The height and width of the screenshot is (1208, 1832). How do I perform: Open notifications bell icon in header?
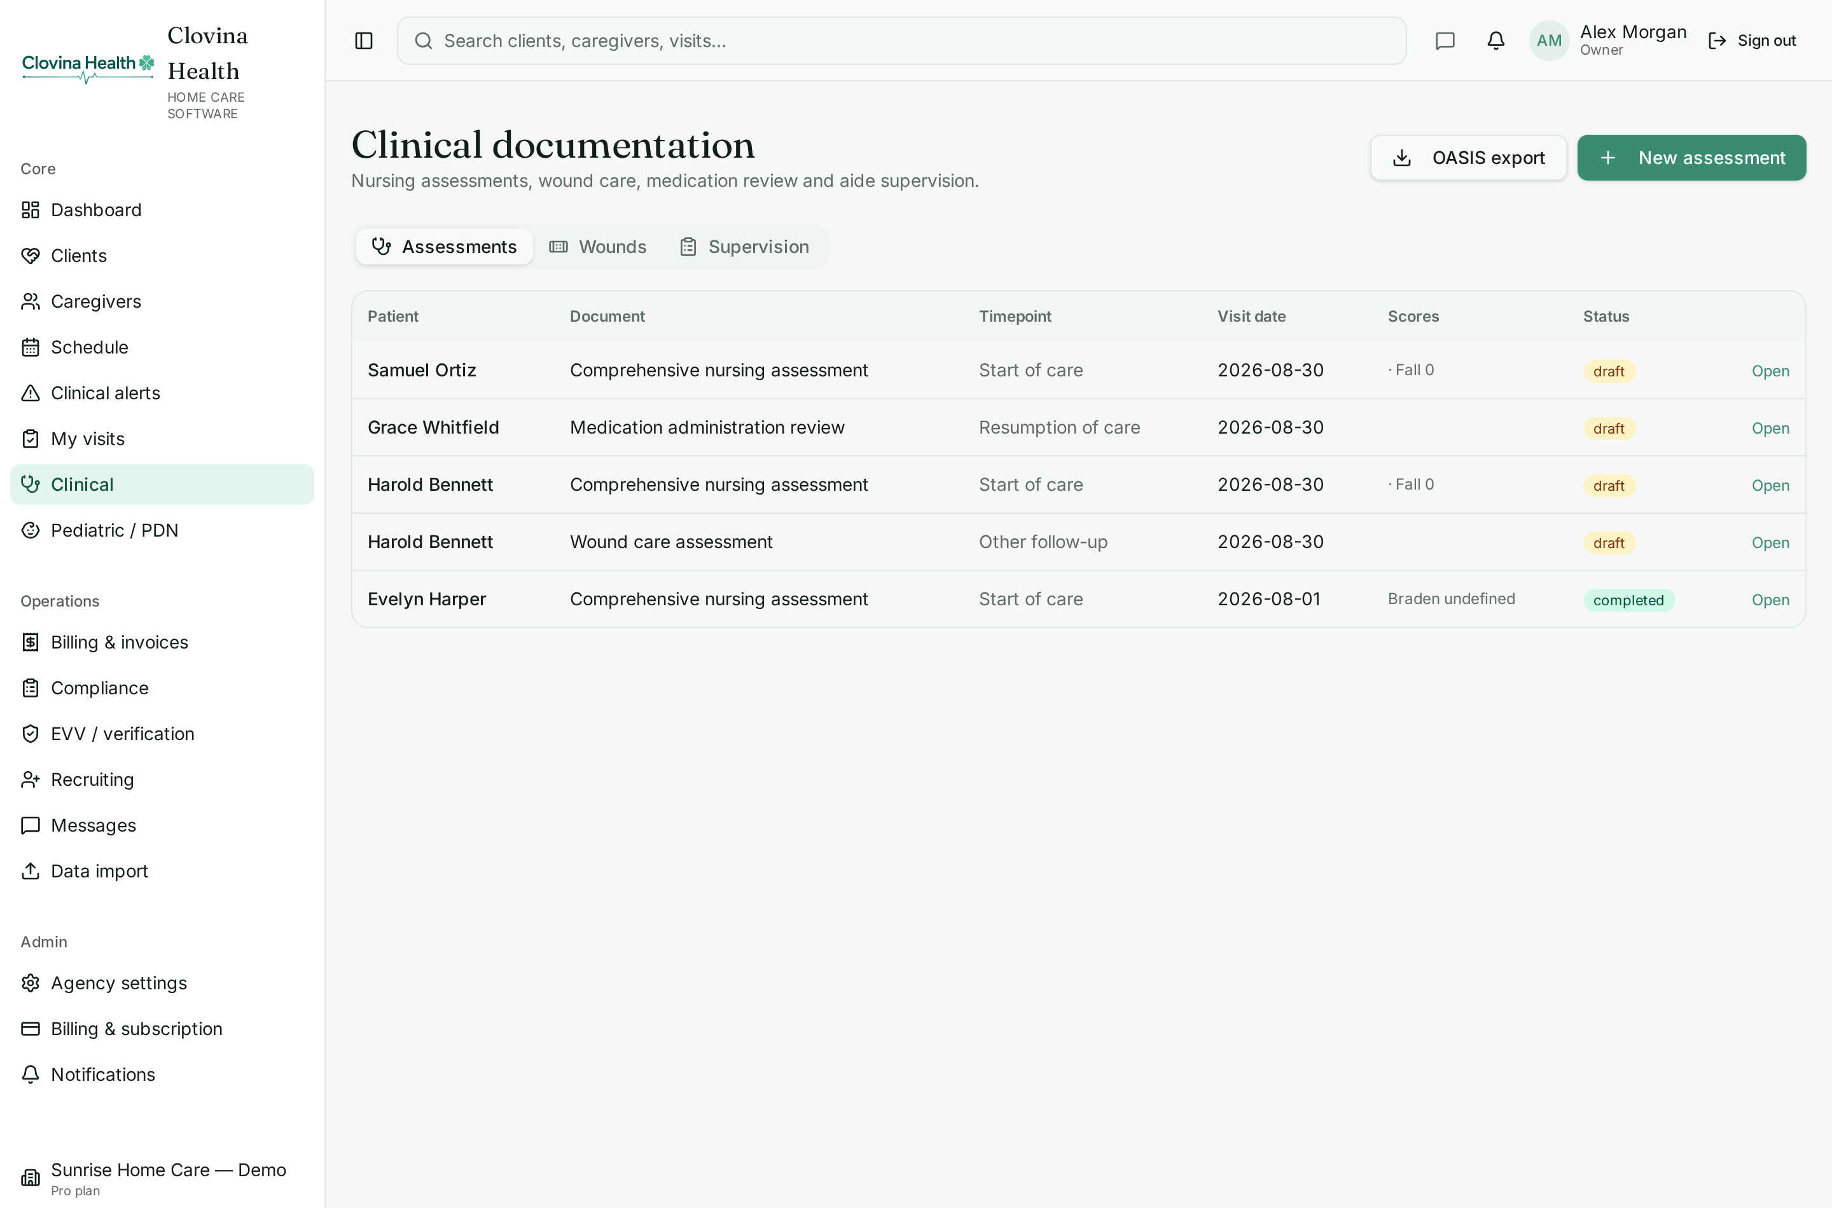coord(1495,41)
